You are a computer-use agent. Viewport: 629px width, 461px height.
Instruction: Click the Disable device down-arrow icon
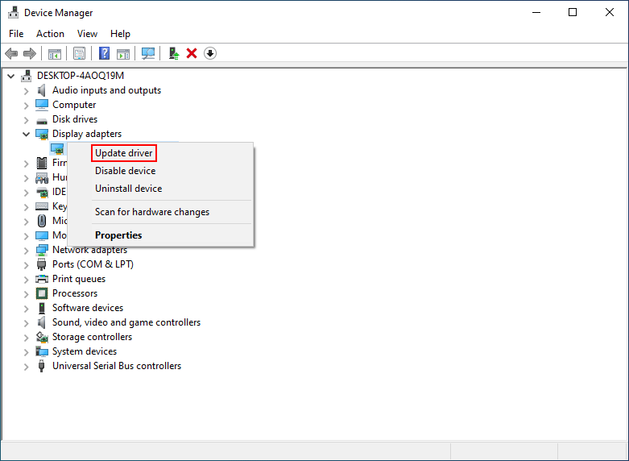[210, 53]
